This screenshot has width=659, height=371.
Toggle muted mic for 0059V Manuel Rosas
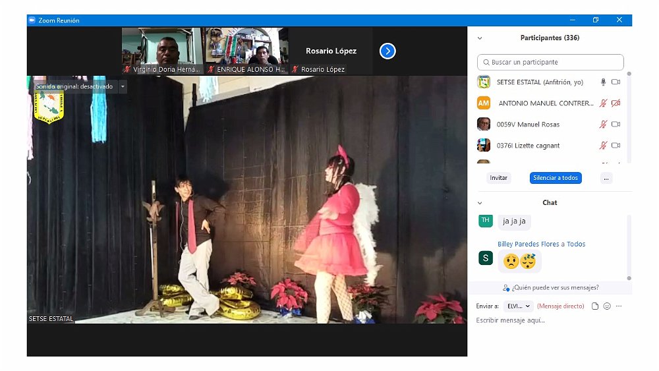tap(602, 125)
